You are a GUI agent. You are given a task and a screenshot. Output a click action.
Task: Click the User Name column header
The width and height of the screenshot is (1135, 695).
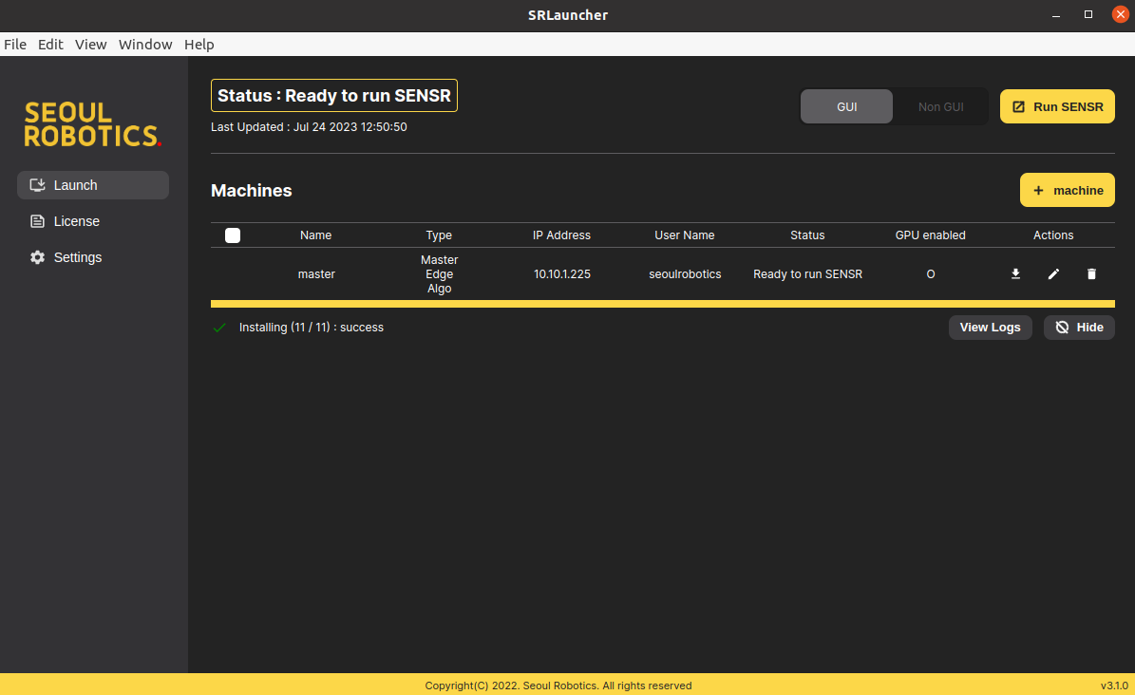(x=684, y=235)
